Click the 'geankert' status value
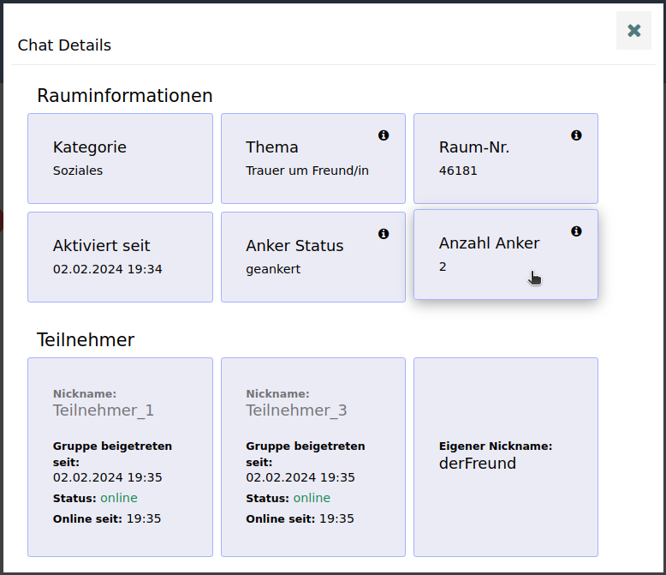This screenshot has height=575, width=666. [x=273, y=269]
